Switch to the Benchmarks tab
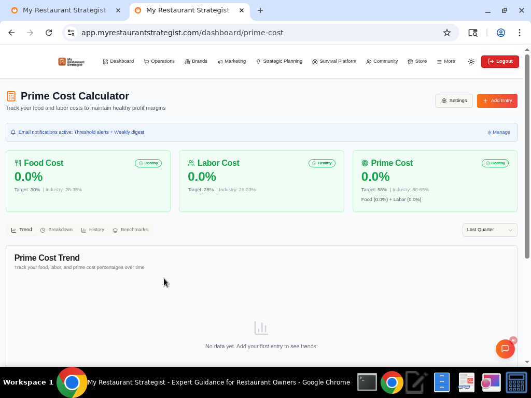 [x=131, y=230]
